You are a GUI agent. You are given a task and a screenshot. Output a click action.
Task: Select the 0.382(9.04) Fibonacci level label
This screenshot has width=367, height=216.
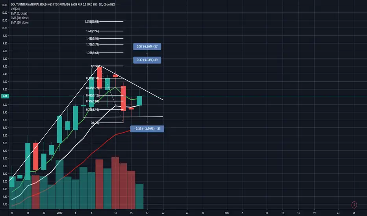pyautogui.click(x=93, y=101)
